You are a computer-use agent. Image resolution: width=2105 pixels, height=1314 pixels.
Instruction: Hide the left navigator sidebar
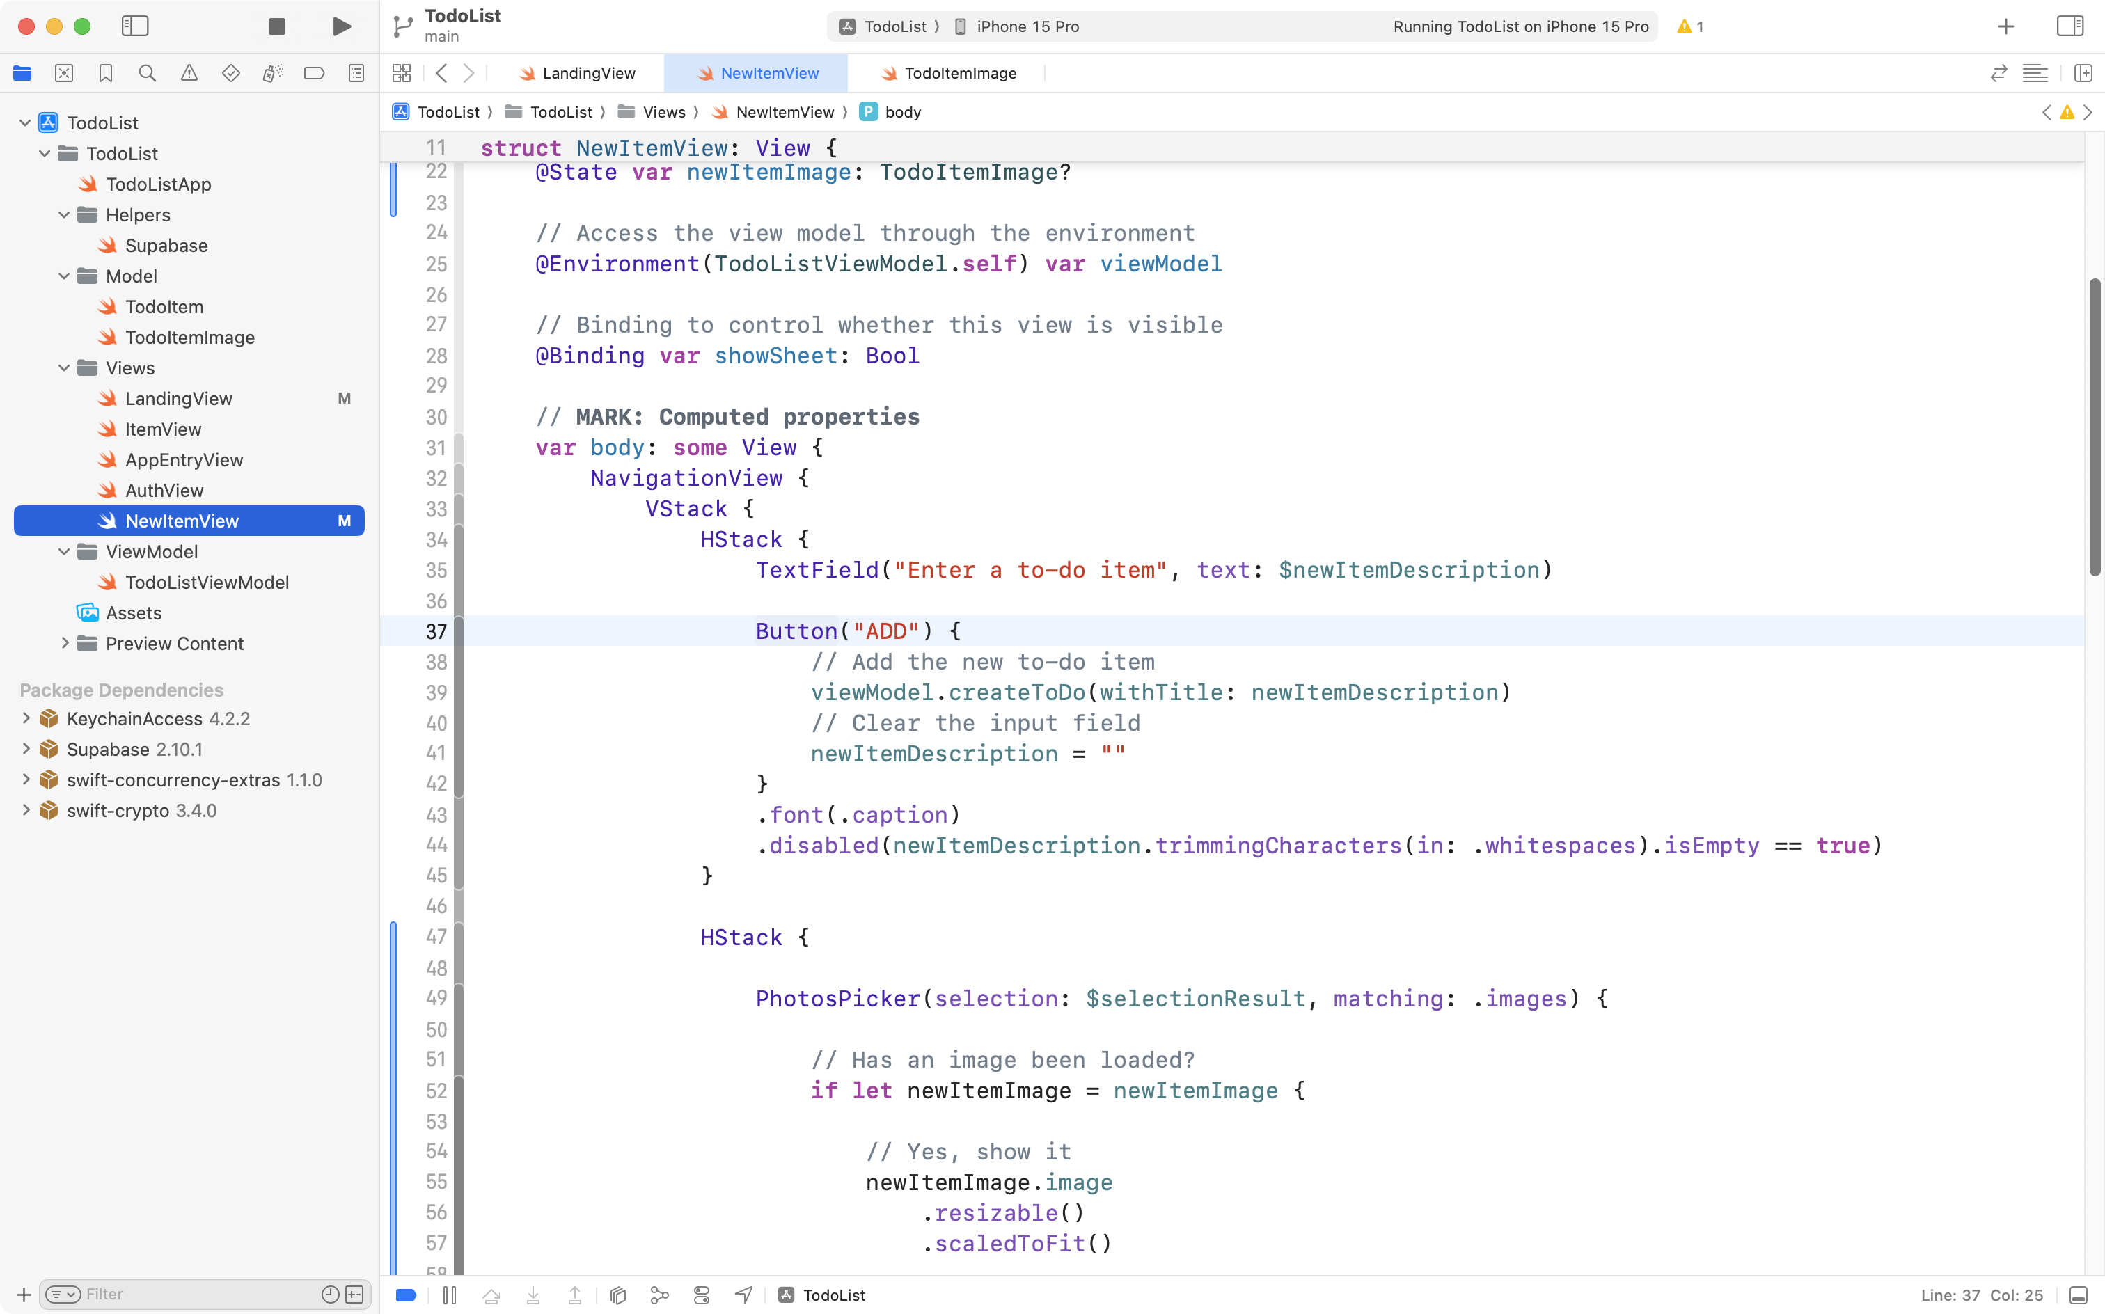(136, 26)
